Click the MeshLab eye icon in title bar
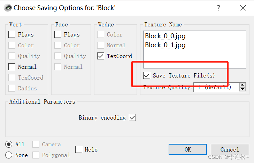 (x=7, y=7)
